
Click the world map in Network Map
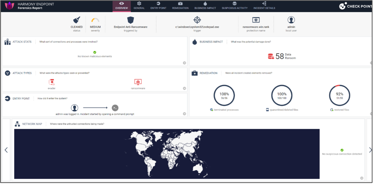pyautogui.click(x=167, y=154)
